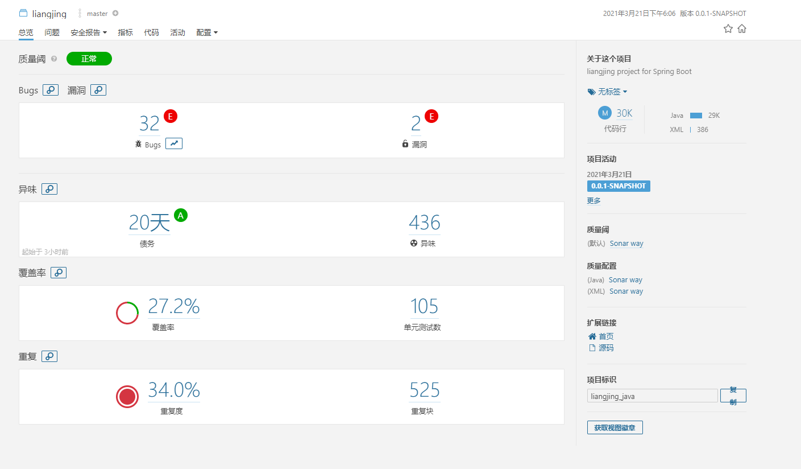Open the 安全报告 dropdown menu
Screen dimensions: 801x469
89,32
